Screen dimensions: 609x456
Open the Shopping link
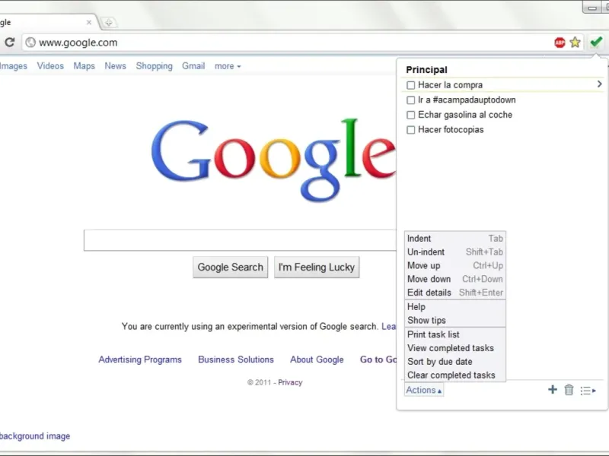pyautogui.click(x=155, y=66)
